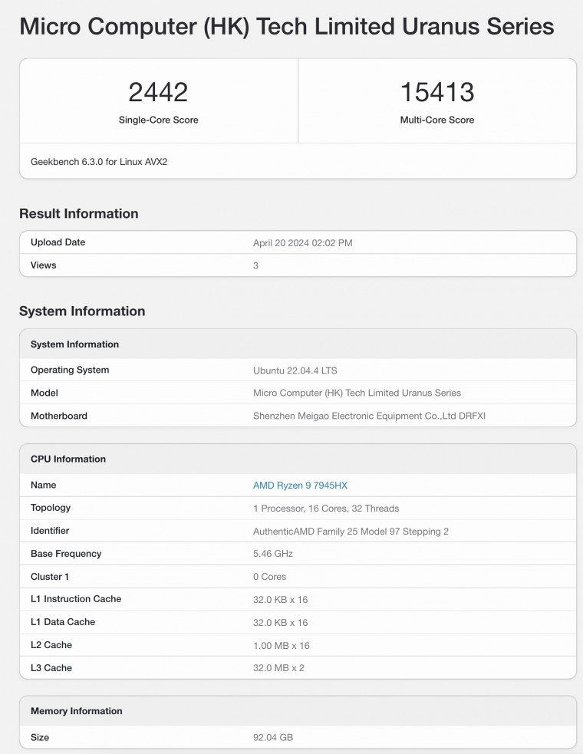Screen dimensions: 583x754
Task: Click 'Geekbench 6.3.0 for Linux AVX2' text
Action: point(99,162)
